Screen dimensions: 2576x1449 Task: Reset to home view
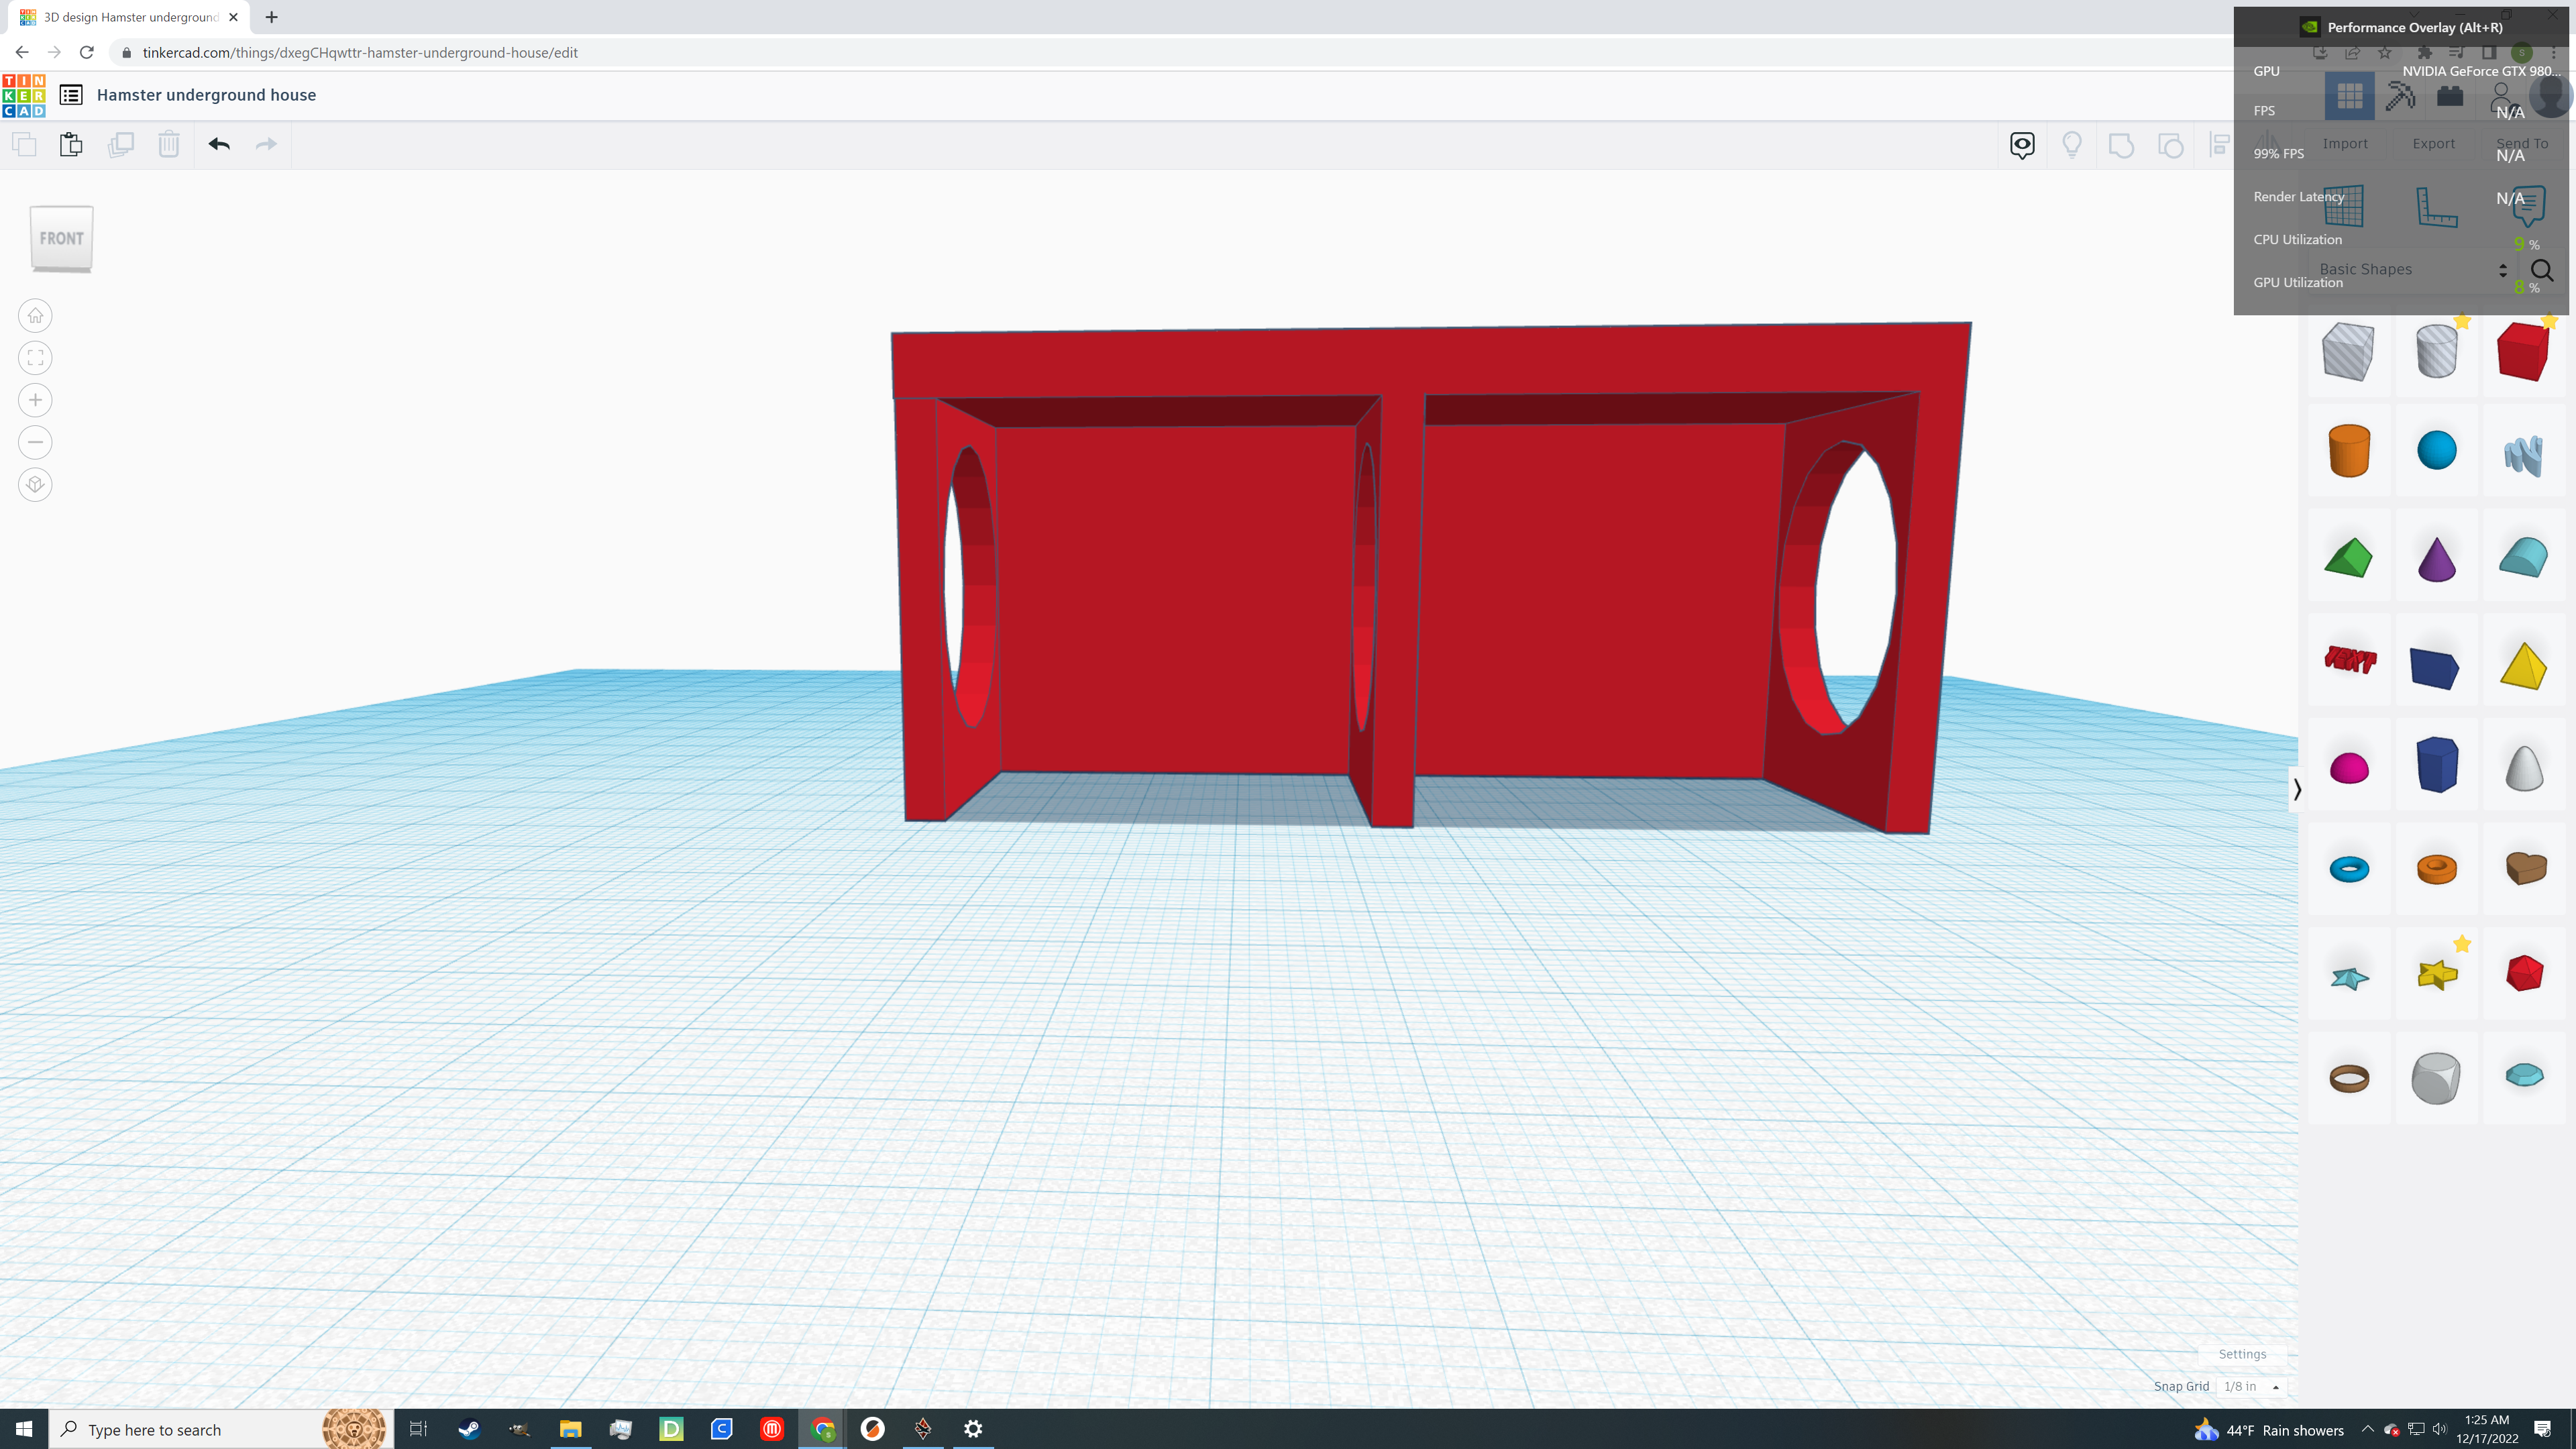point(35,316)
